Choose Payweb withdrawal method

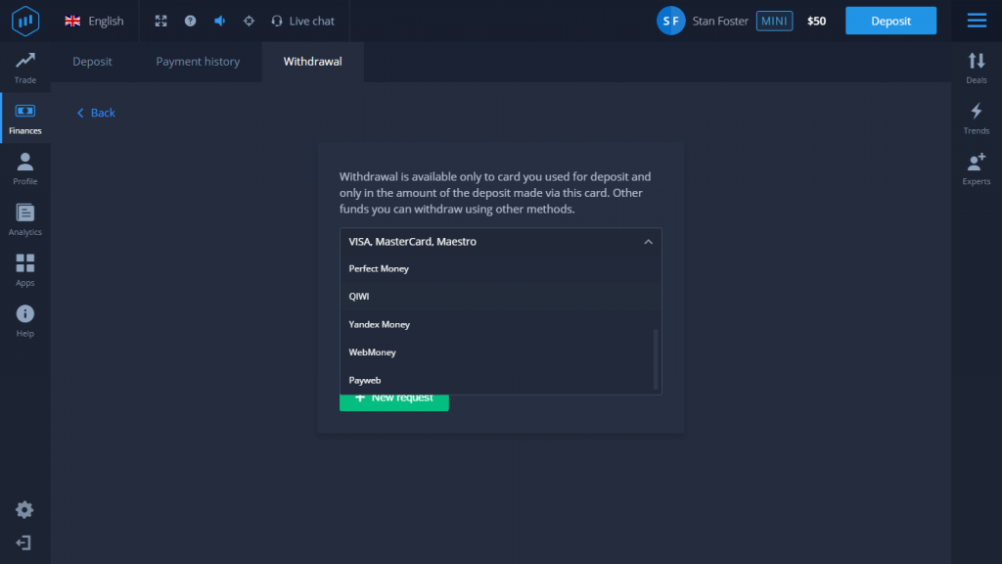tap(500, 380)
